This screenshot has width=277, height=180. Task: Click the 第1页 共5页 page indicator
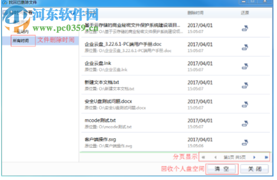[x=235, y=157]
